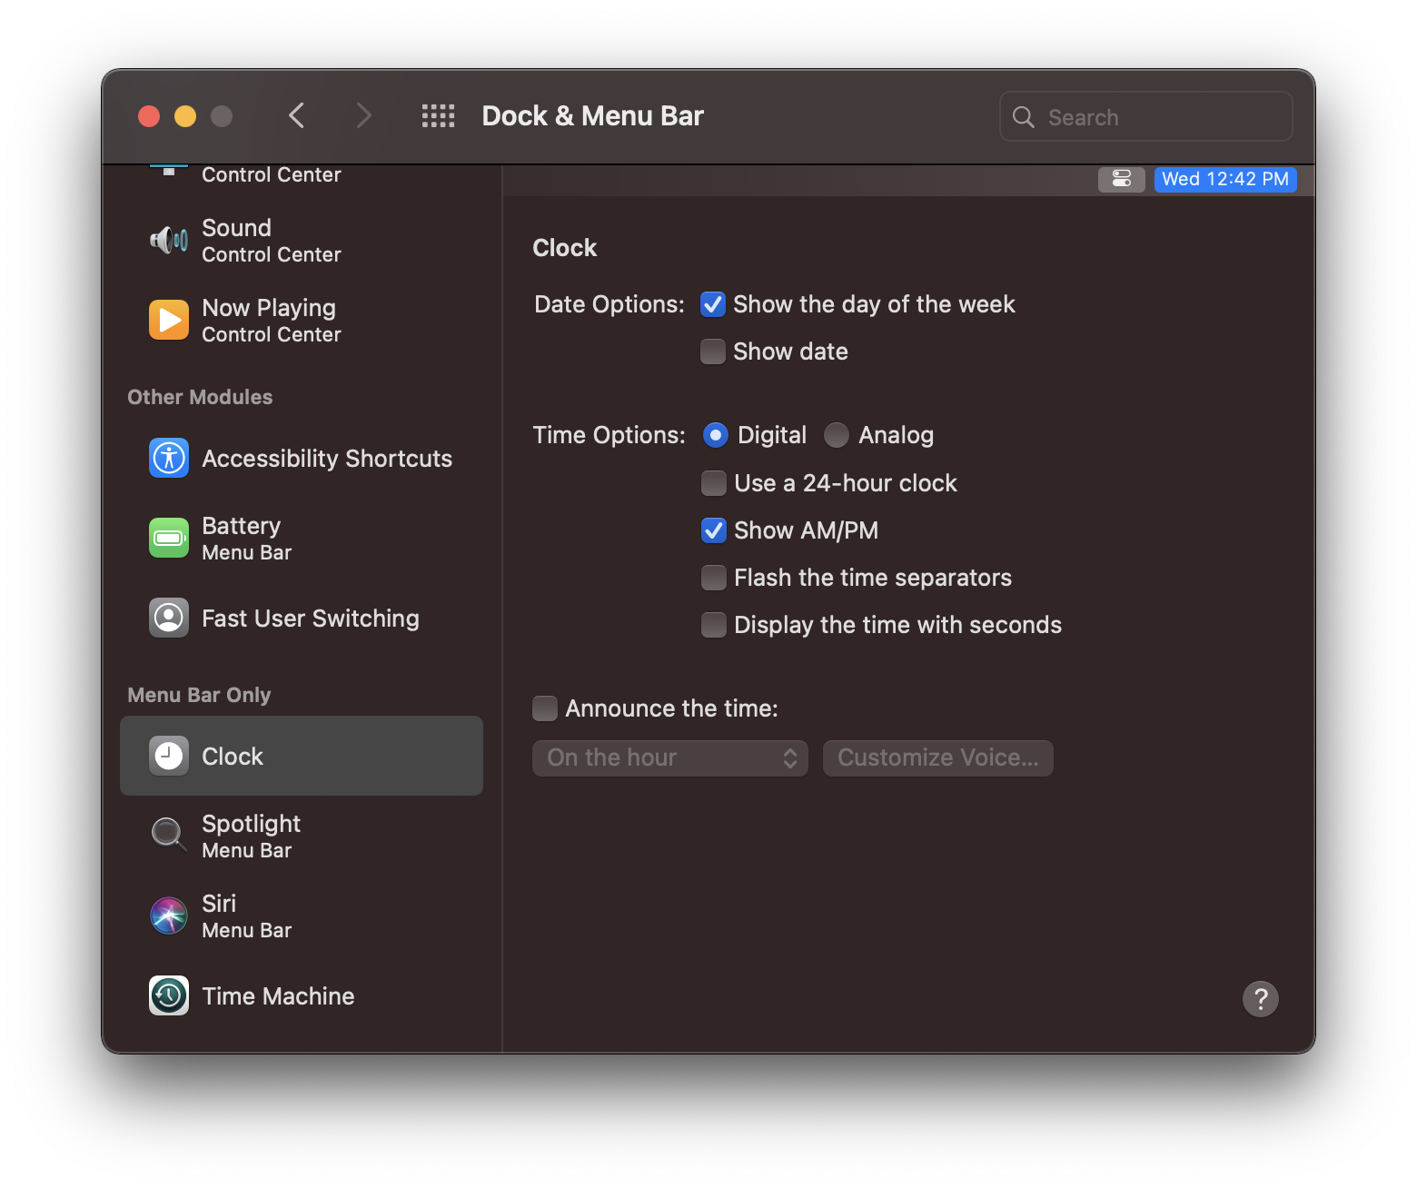Click the Time Machine icon

click(x=169, y=995)
